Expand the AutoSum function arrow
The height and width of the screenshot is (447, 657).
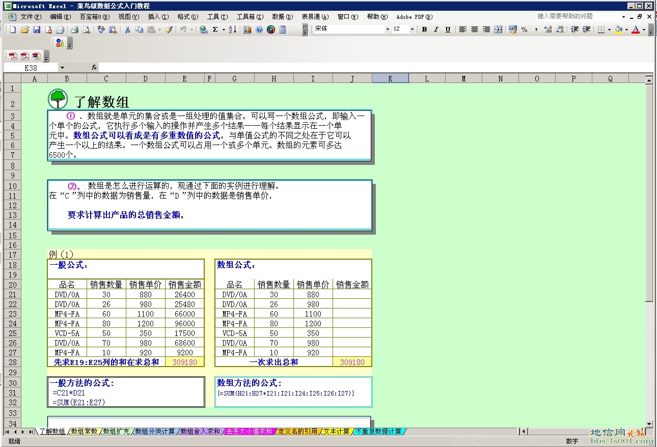pyautogui.click(x=223, y=30)
